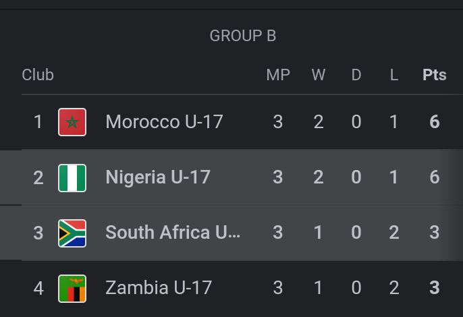This screenshot has width=463, height=317.
Task: Click Morocco's matches played value
Action: 278,122
